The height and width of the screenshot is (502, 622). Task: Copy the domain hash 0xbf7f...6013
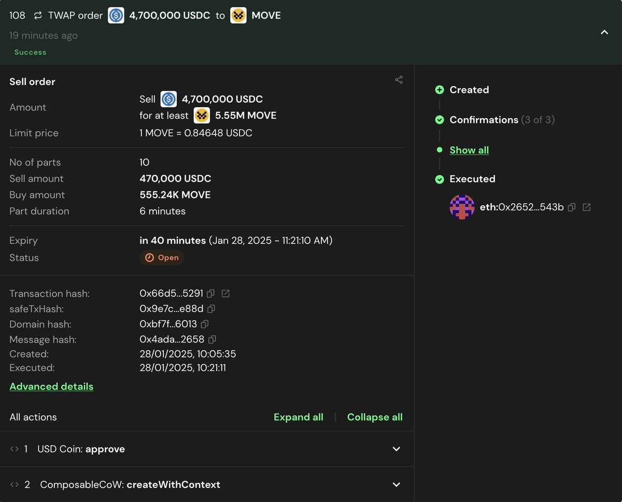click(205, 324)
